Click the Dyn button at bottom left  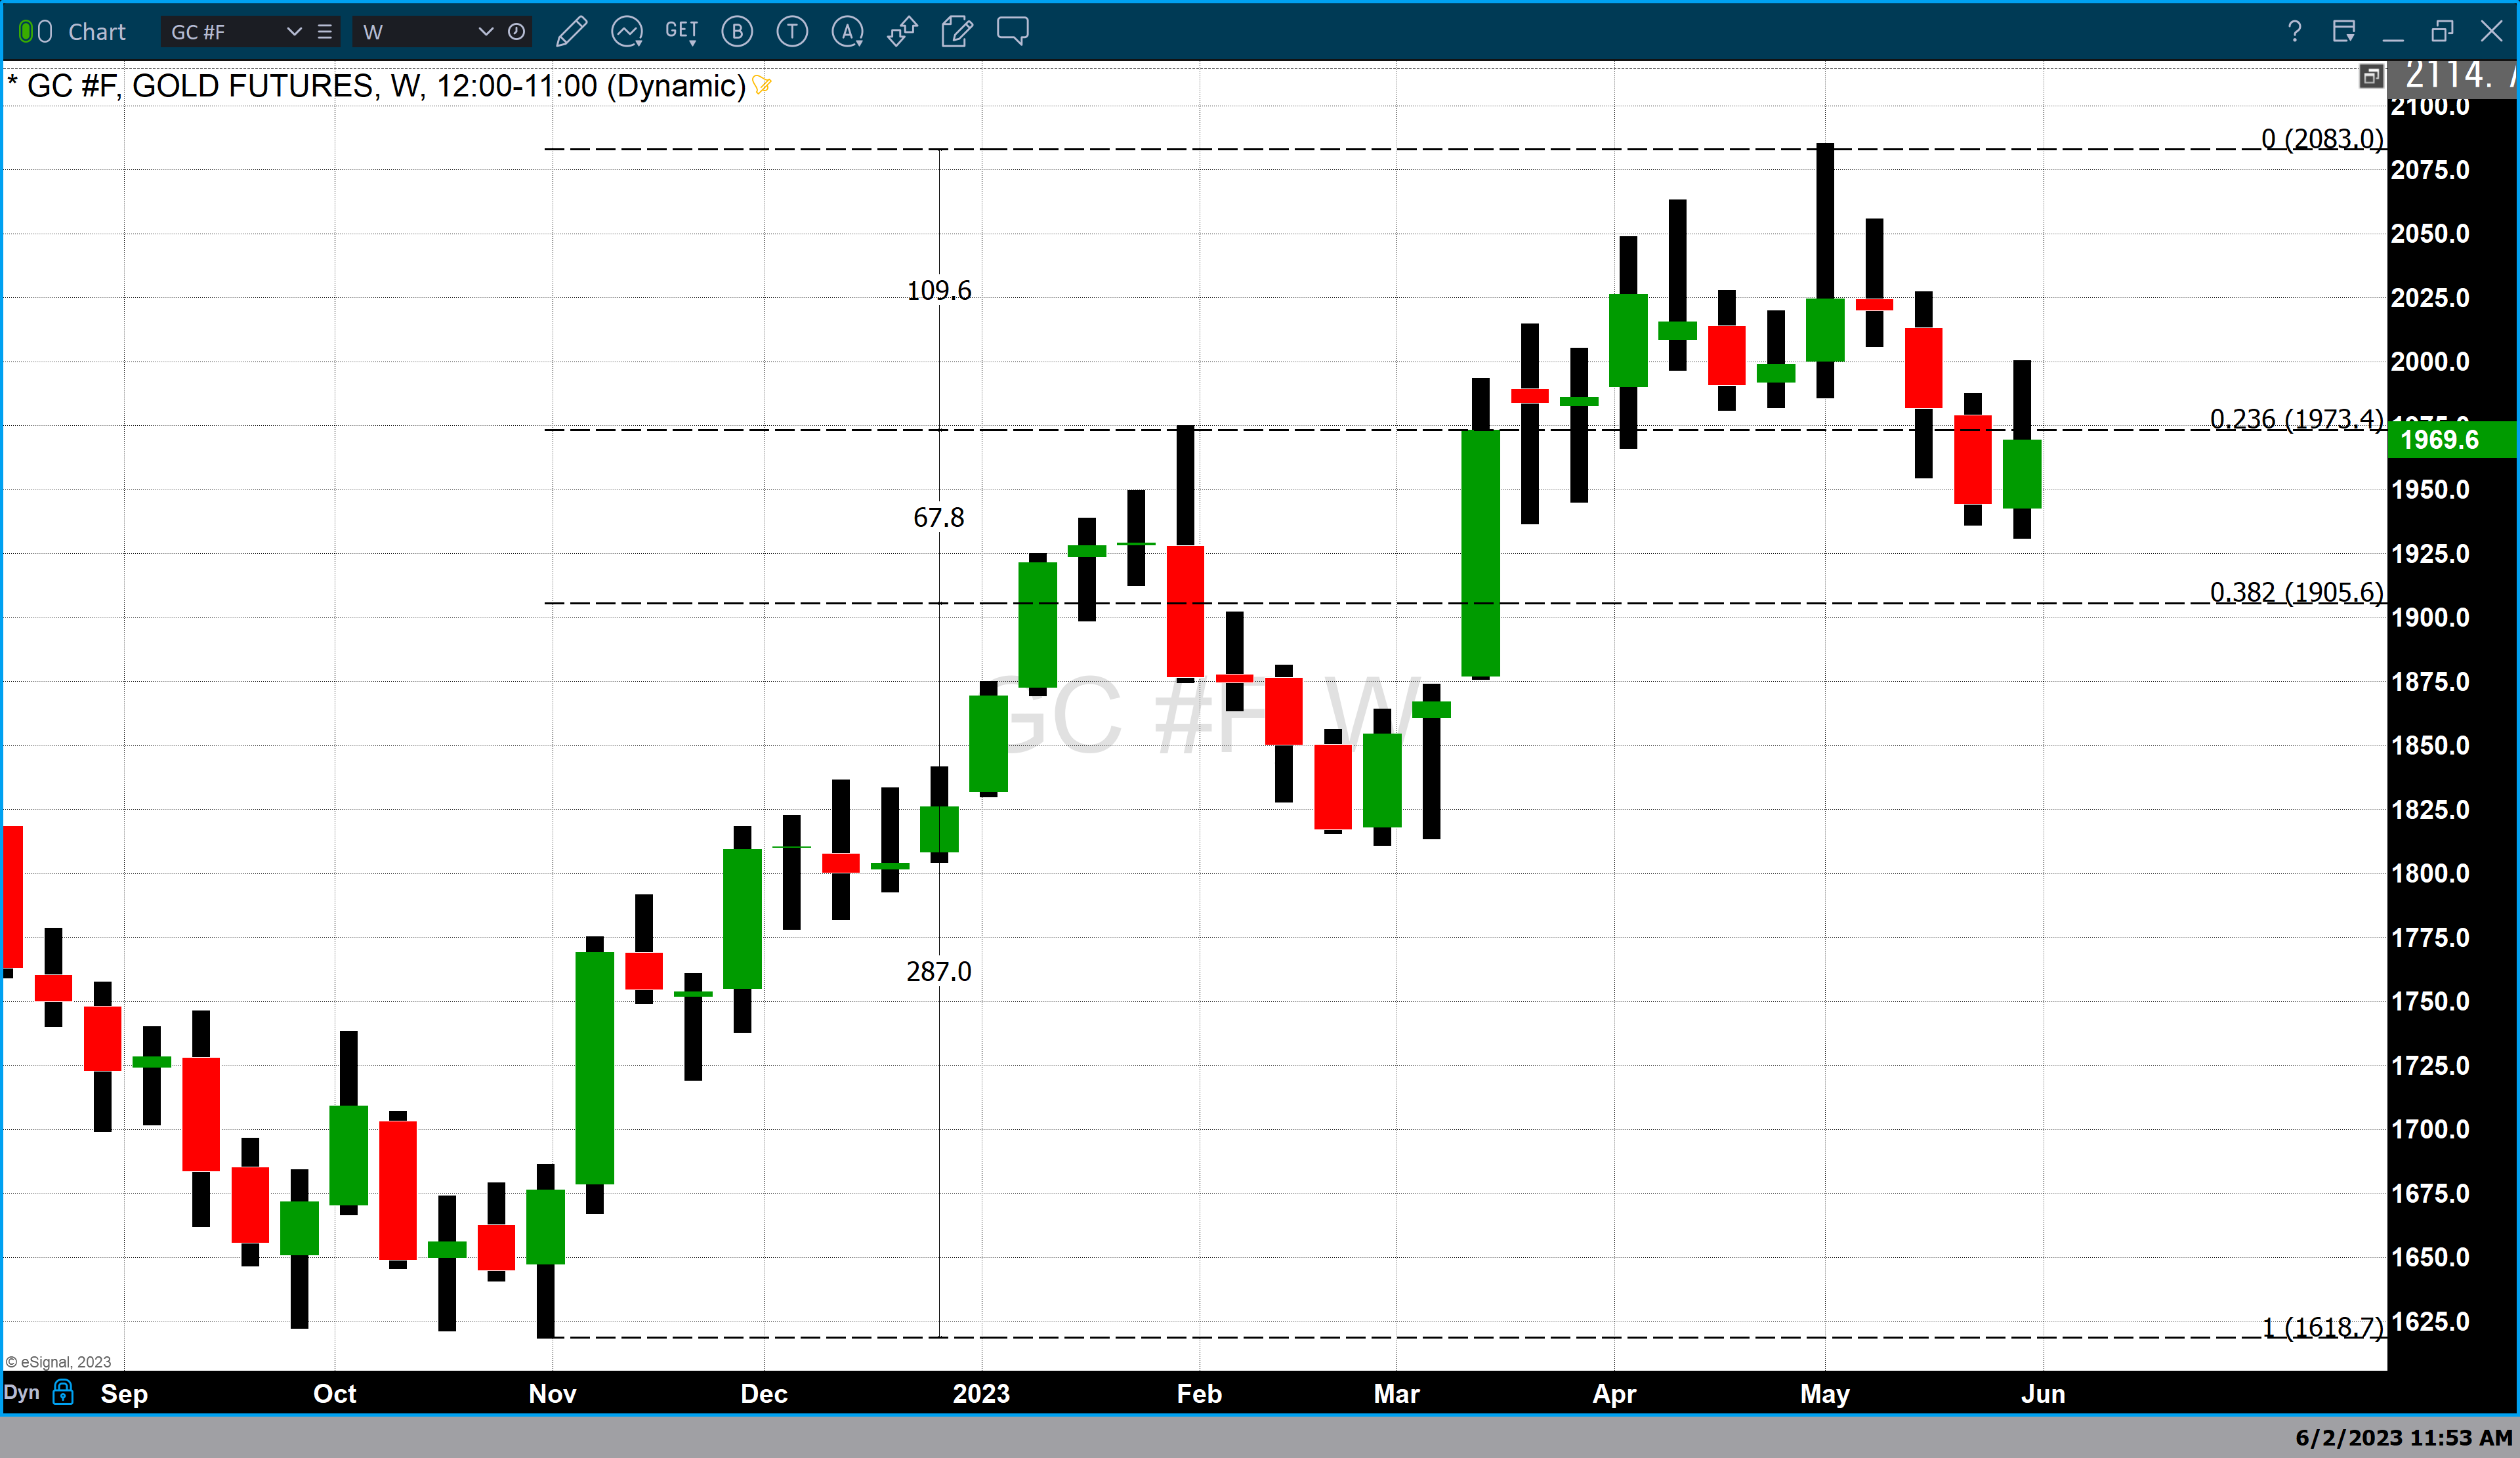point(22,1392)
